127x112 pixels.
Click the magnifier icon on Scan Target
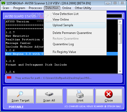[x=20, y=94]
